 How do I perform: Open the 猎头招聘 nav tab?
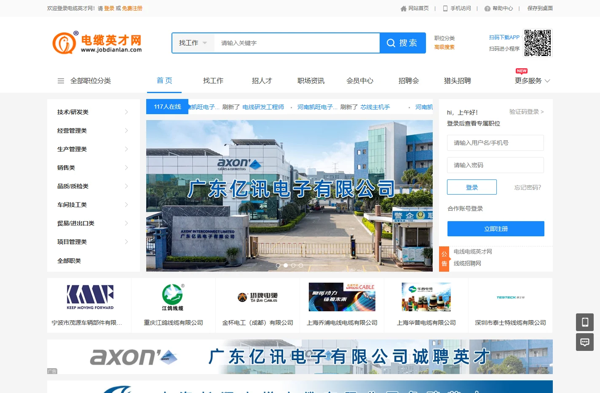coord(458,81)
